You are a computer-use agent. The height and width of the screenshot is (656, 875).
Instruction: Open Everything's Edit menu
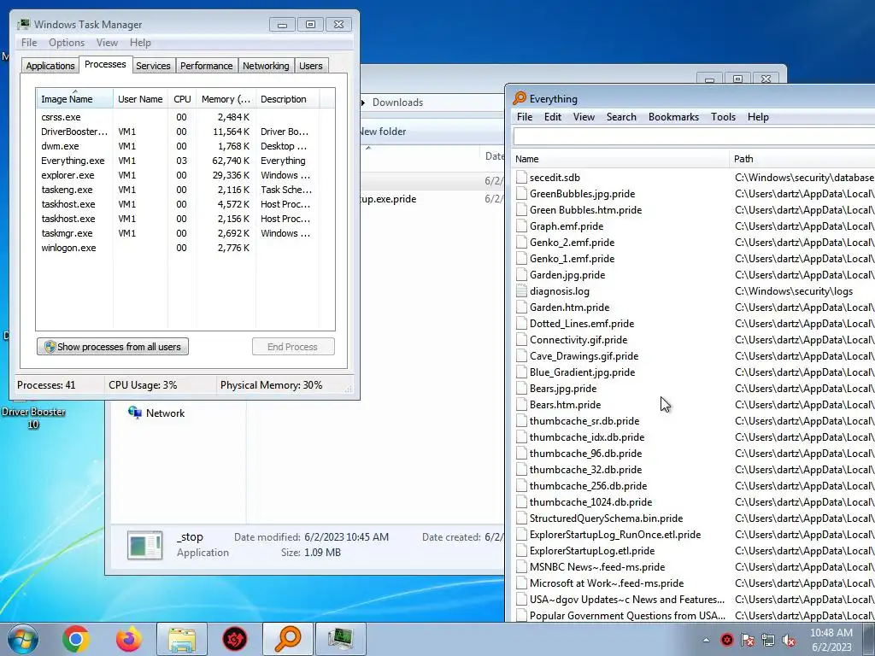point(553,116)
